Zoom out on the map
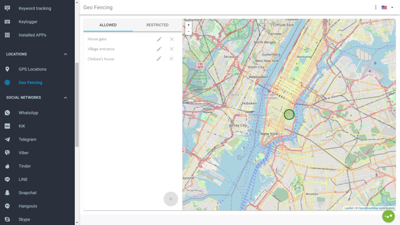Screen dimensions: 400x225 point(188,31)
